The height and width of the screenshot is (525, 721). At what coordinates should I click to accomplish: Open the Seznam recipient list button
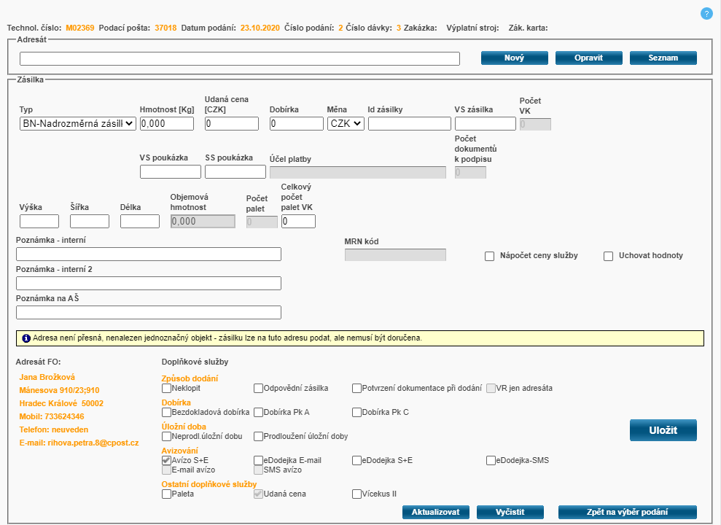tap(663, 58)
